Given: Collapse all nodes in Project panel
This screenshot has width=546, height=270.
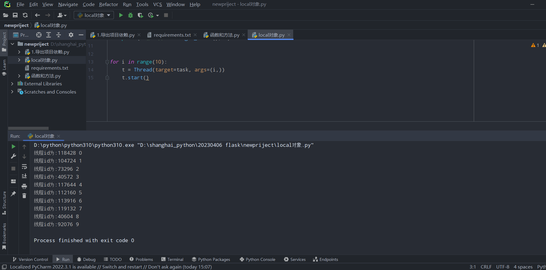Looking at the screenshot, I should (x=59, y=35).
